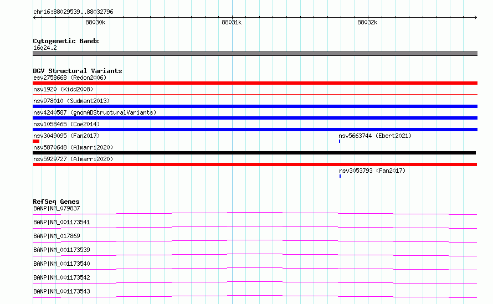This screenshot has width=493, height=304.
Task: Open transcript BANP|NM_079837 label
Action: (57, 208)
